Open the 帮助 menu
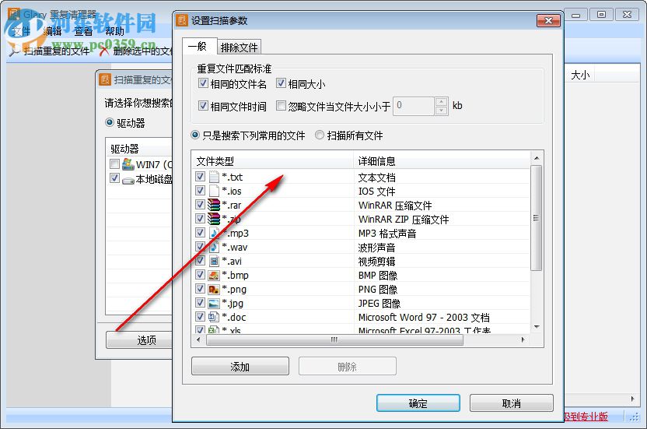This screenshot has height=429, width=647. [114, 31]
